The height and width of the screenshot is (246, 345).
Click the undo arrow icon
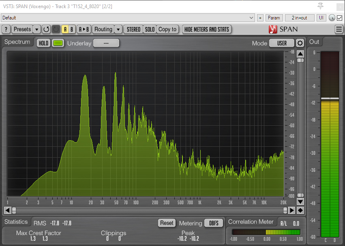46,29
